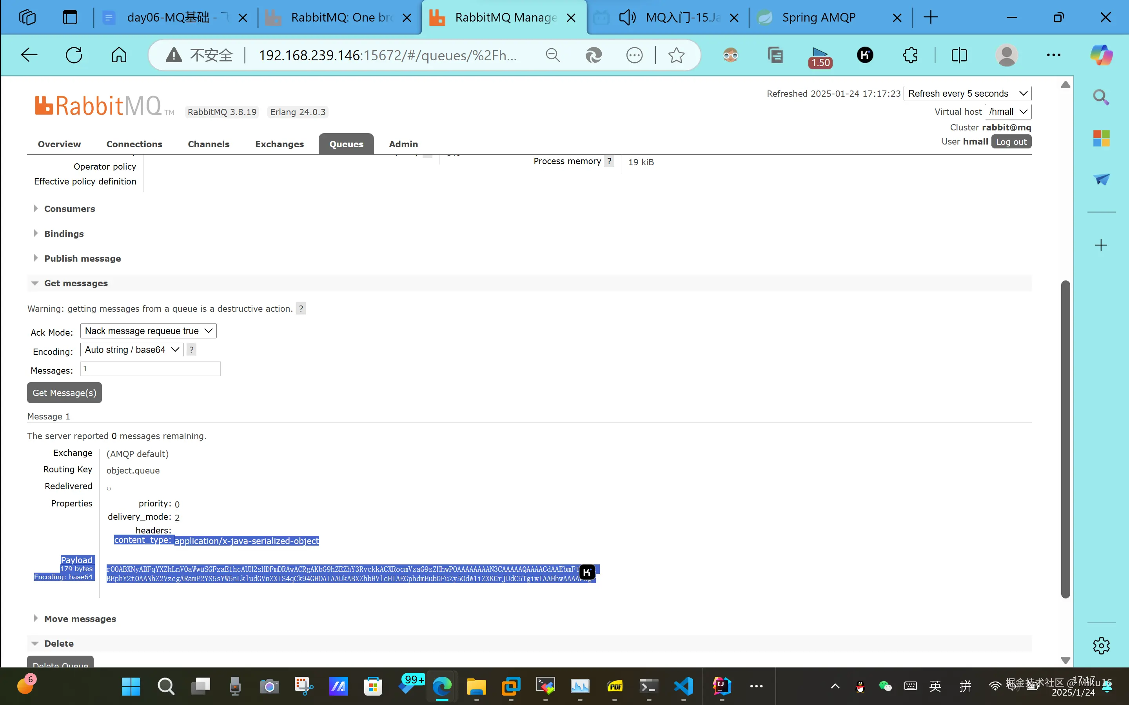The image size is (1129, 705).
Task: Switch to the Spring AMQP browser tab
Action: [x=819, y=18]
